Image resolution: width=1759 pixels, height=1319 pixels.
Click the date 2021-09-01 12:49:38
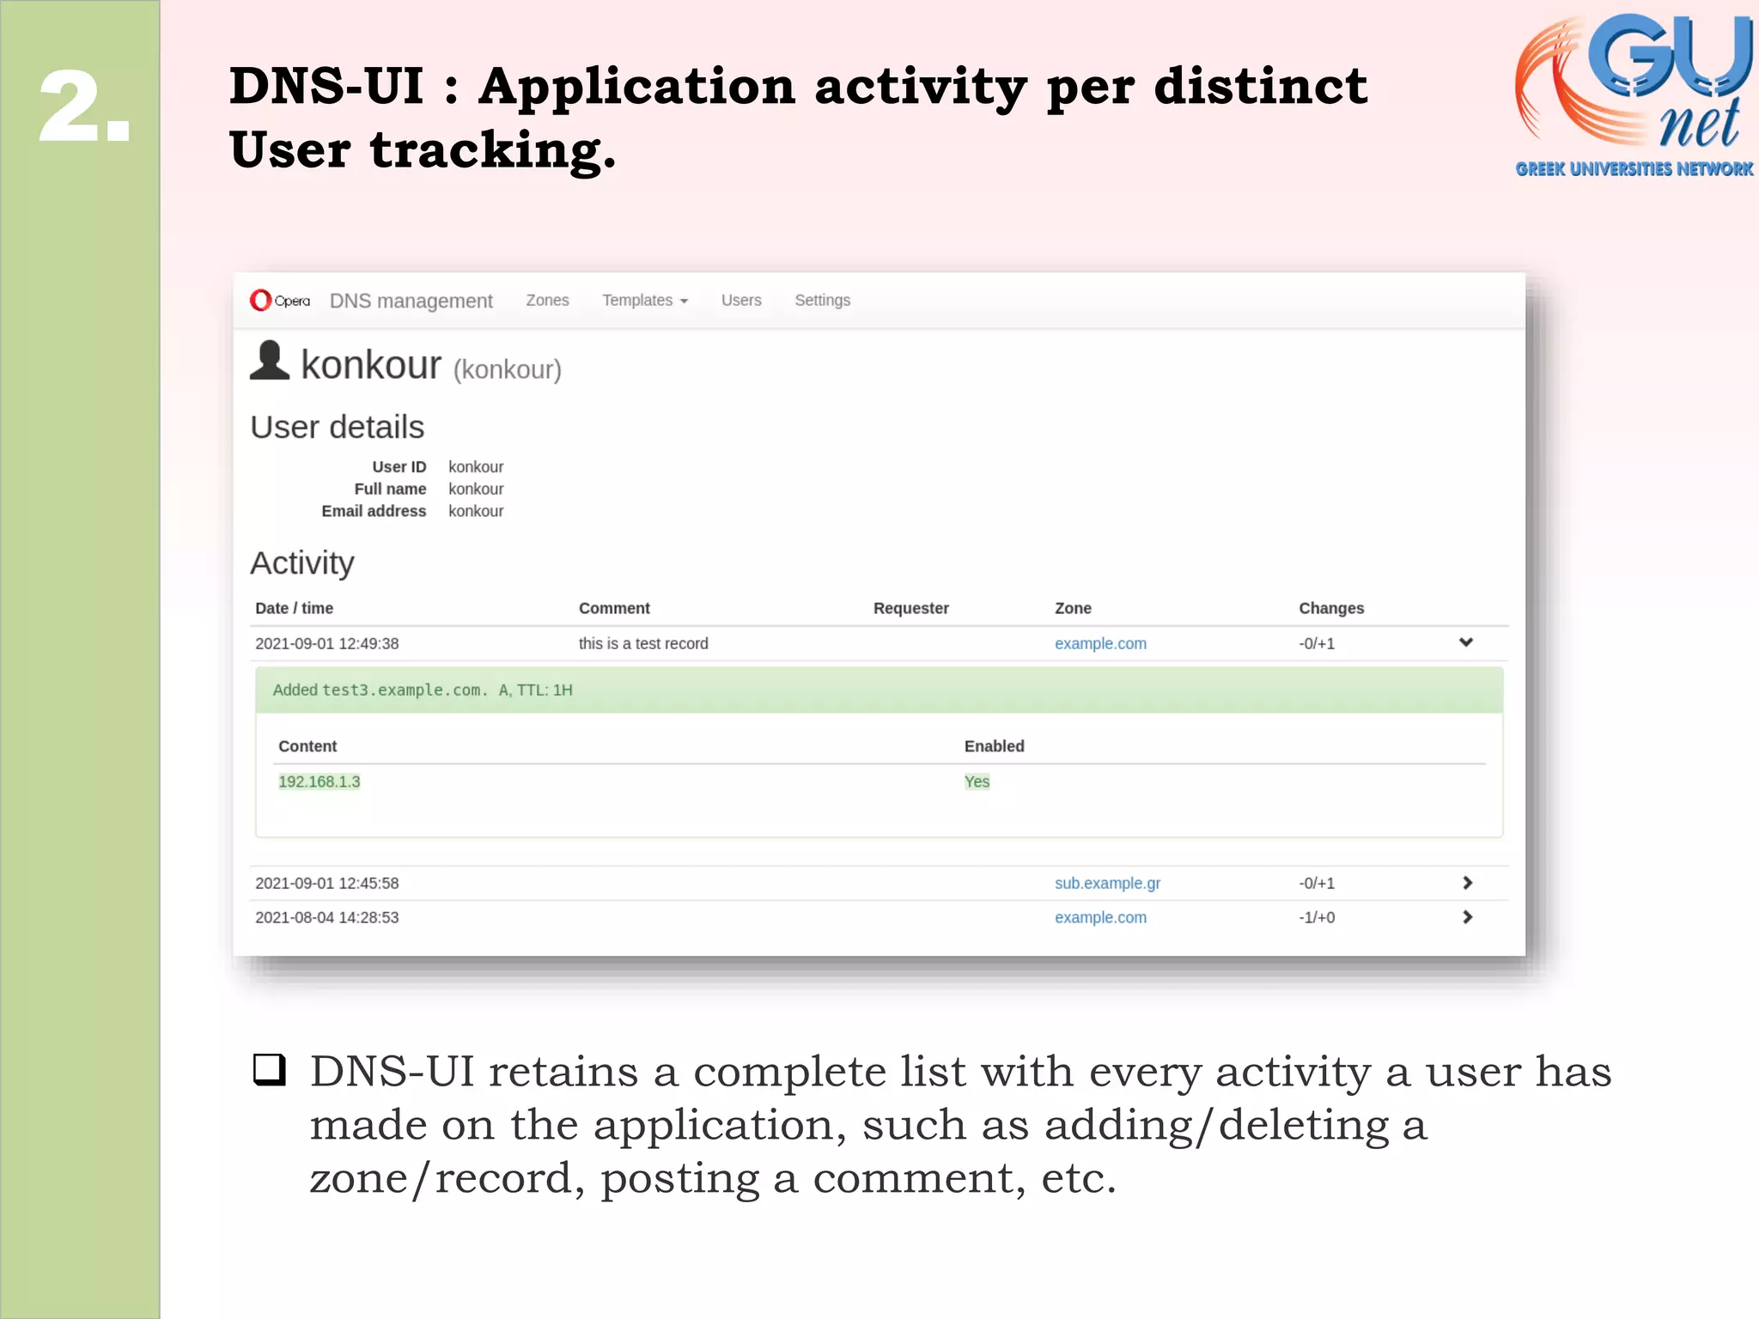pos(326,643)
